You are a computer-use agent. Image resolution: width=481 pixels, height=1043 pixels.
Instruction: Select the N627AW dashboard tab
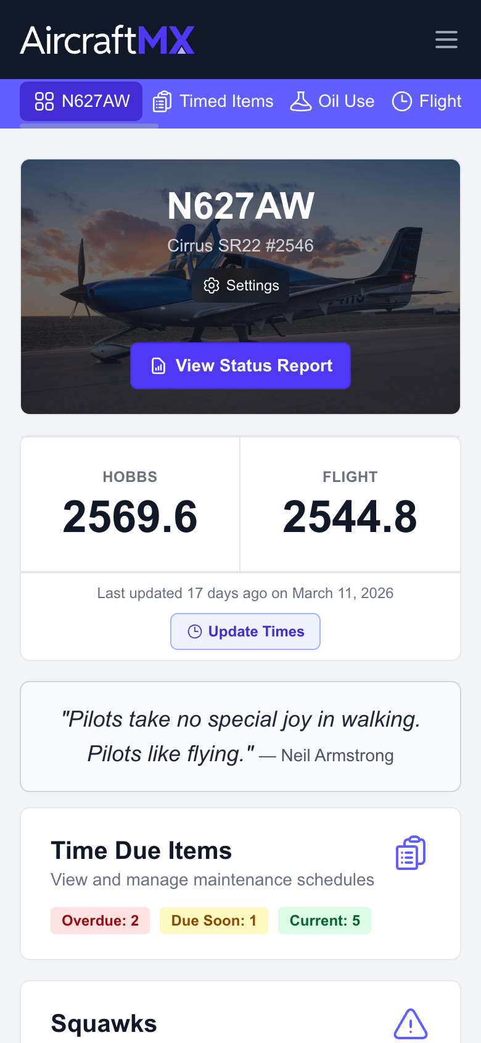[x=81, y=101]
